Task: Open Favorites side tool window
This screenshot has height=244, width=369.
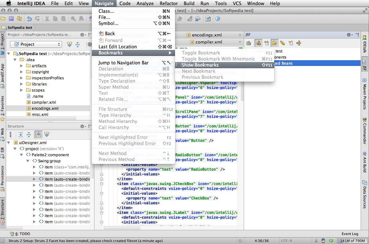Action: point(2,108)
